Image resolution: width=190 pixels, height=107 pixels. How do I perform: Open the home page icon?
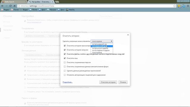(x=15, y=6)
